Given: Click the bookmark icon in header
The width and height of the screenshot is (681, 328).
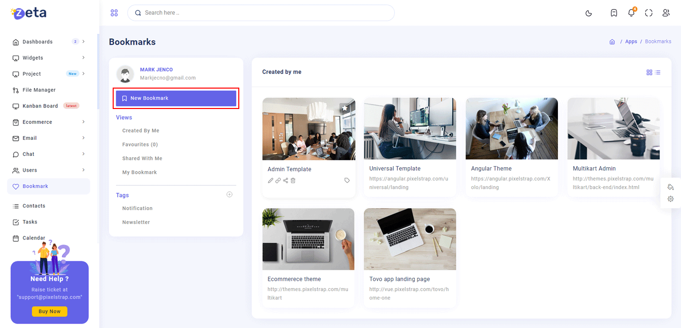Looking at the screenshot, I should click(x=614, y=13).
